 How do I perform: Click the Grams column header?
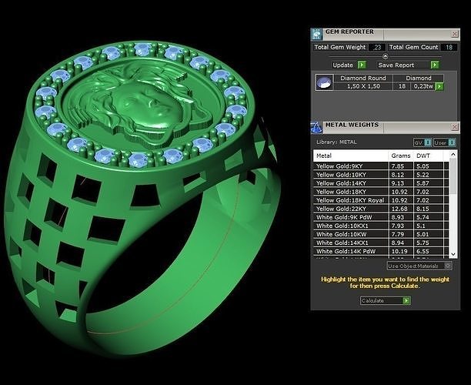point(401,156)
